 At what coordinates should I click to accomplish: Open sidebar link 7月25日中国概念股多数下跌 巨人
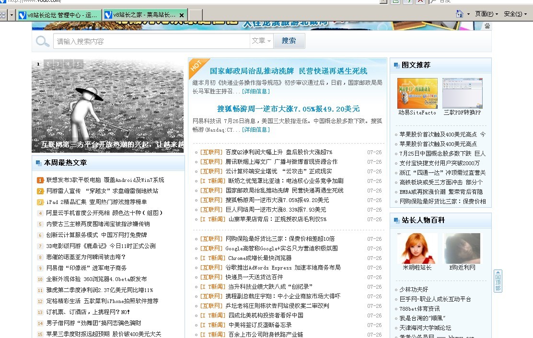point(442,154)
